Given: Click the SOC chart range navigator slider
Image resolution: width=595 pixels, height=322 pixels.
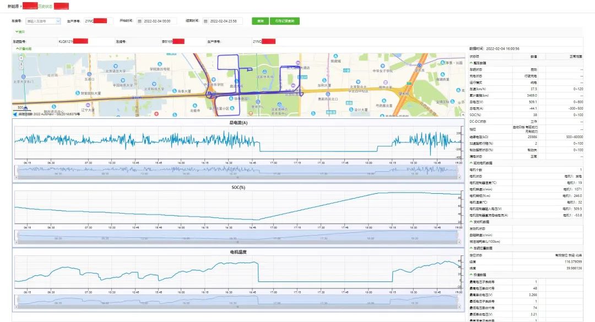Looking at the screenshot, I should [237, 236].
